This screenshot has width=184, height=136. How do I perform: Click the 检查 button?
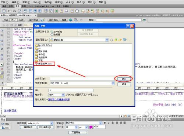point(64,20)
